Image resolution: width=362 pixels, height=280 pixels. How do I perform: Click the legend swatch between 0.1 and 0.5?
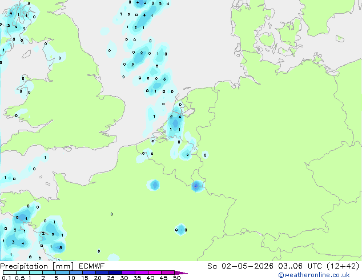tap(10, 273)
